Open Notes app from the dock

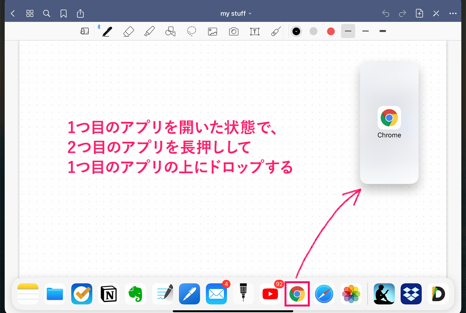pos(28,294)
